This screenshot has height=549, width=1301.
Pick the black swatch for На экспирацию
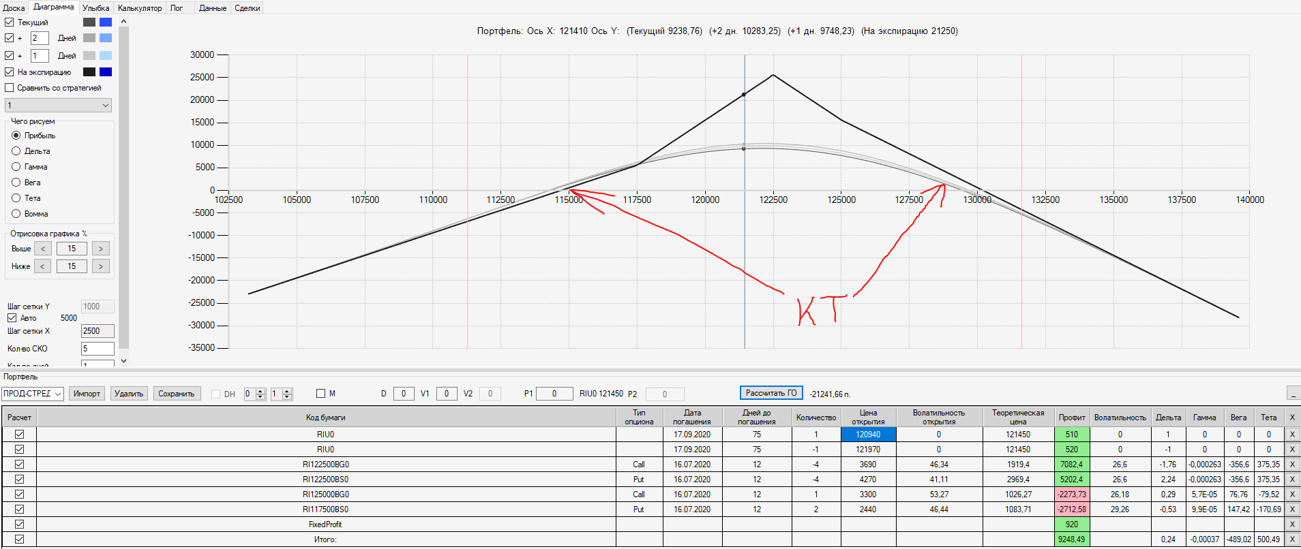pos(89,72)
